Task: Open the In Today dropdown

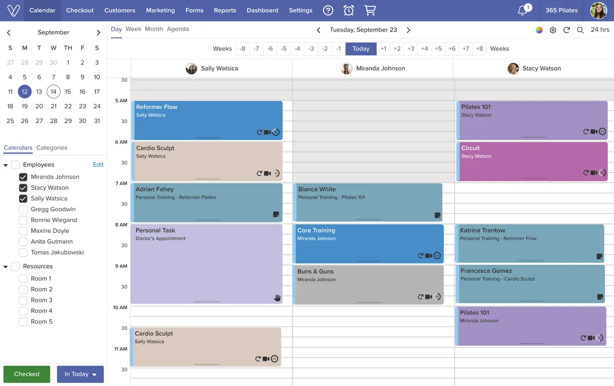Action: click(80, 374)
